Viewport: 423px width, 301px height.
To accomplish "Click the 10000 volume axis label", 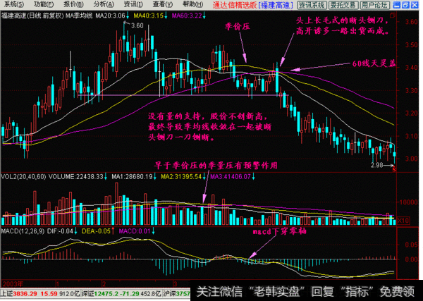I will coord(408,202).
